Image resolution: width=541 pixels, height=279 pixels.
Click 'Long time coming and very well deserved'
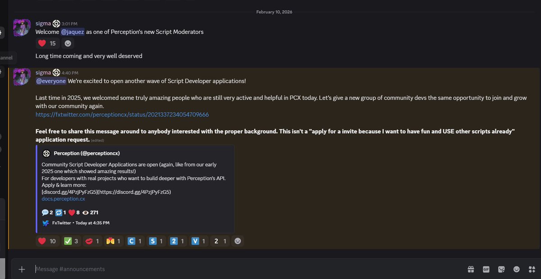[x=89, y=56]
